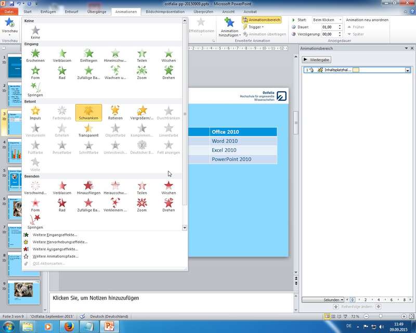Select the Teilen entrance effect
The image size is (416, 333).
click(x=141, y=56)
